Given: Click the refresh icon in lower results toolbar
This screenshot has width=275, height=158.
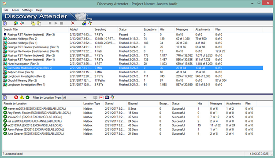Looking at the screenshot, I should (x=5, y=97).
